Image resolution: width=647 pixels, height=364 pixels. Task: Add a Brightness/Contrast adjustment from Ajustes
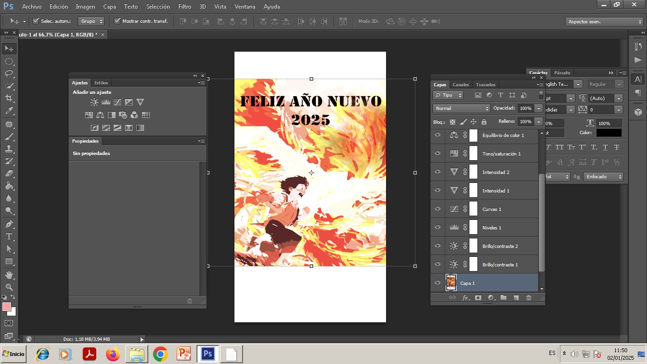pos(94,102)
